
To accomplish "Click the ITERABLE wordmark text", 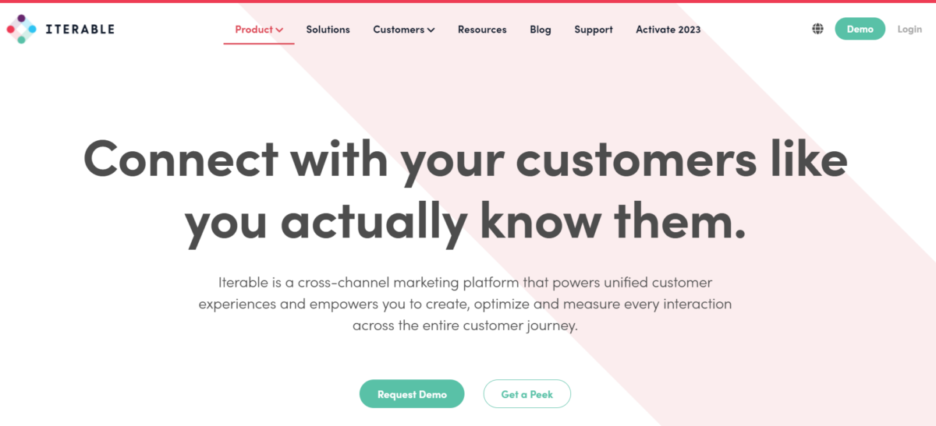I will (80, 29).
